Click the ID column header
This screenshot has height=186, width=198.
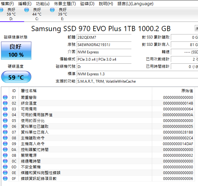pyautogui.click(x=14, y=91)
